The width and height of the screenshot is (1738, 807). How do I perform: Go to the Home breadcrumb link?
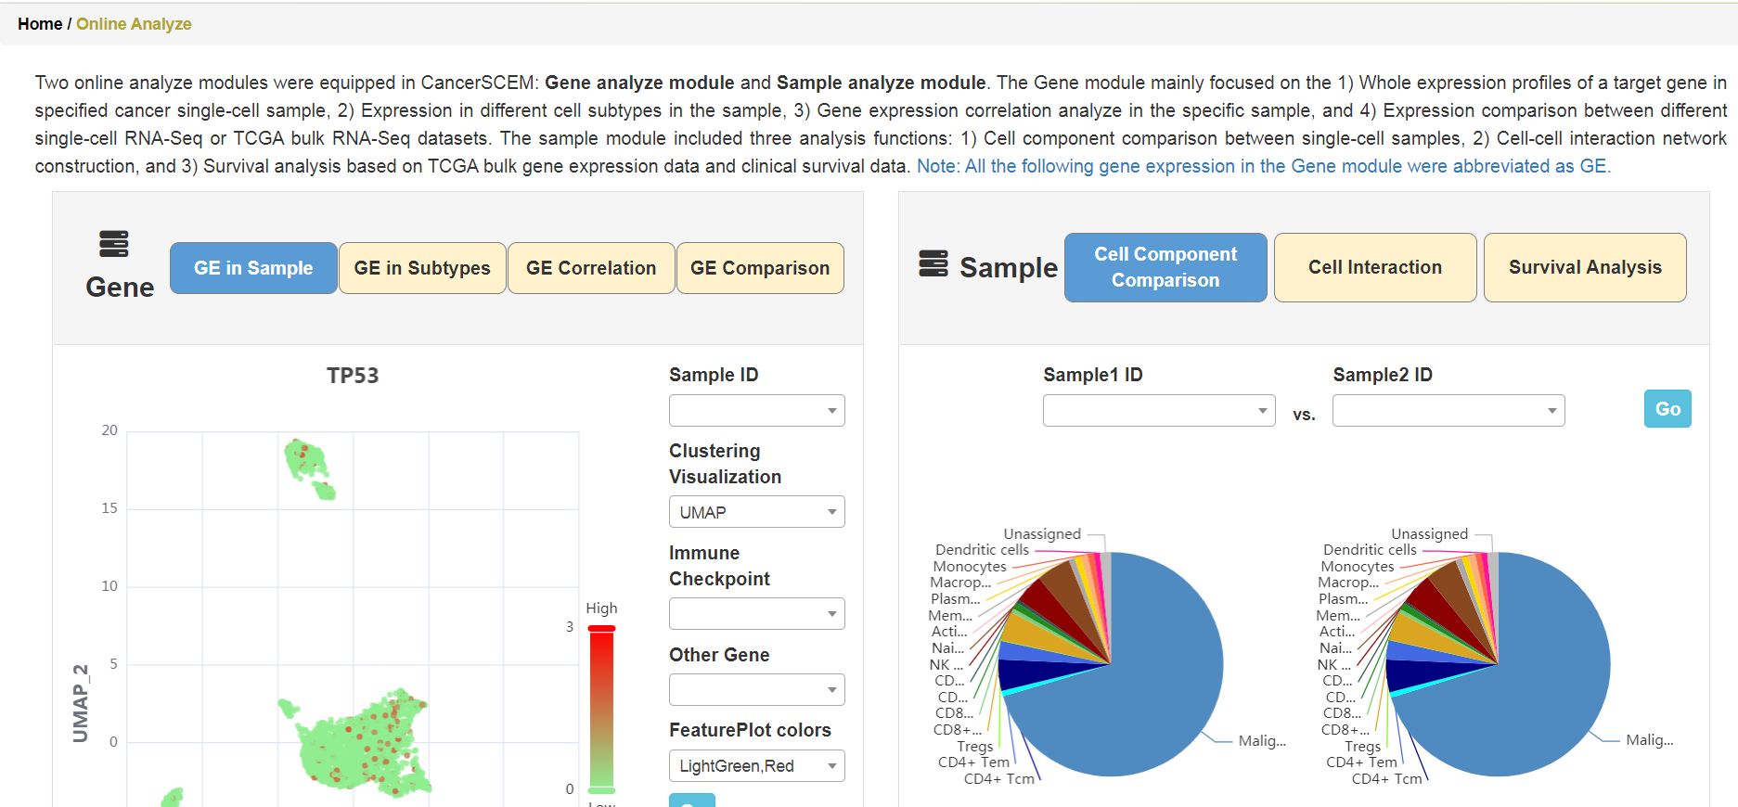(40, 24)
